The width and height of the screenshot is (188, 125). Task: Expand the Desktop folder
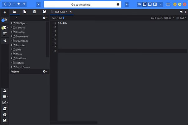tap(12, 32)
